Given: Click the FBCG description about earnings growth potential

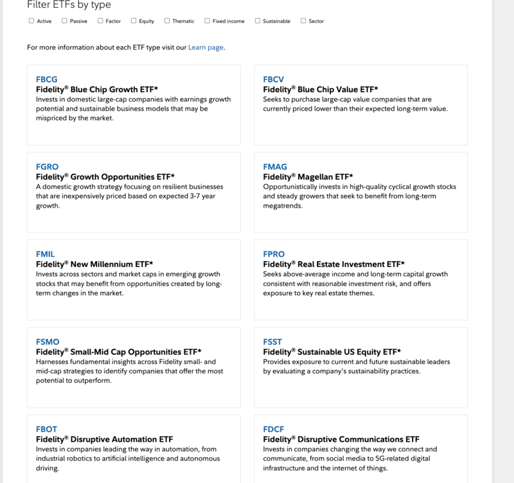Looking at the screenshot, I should coord(134,109).
